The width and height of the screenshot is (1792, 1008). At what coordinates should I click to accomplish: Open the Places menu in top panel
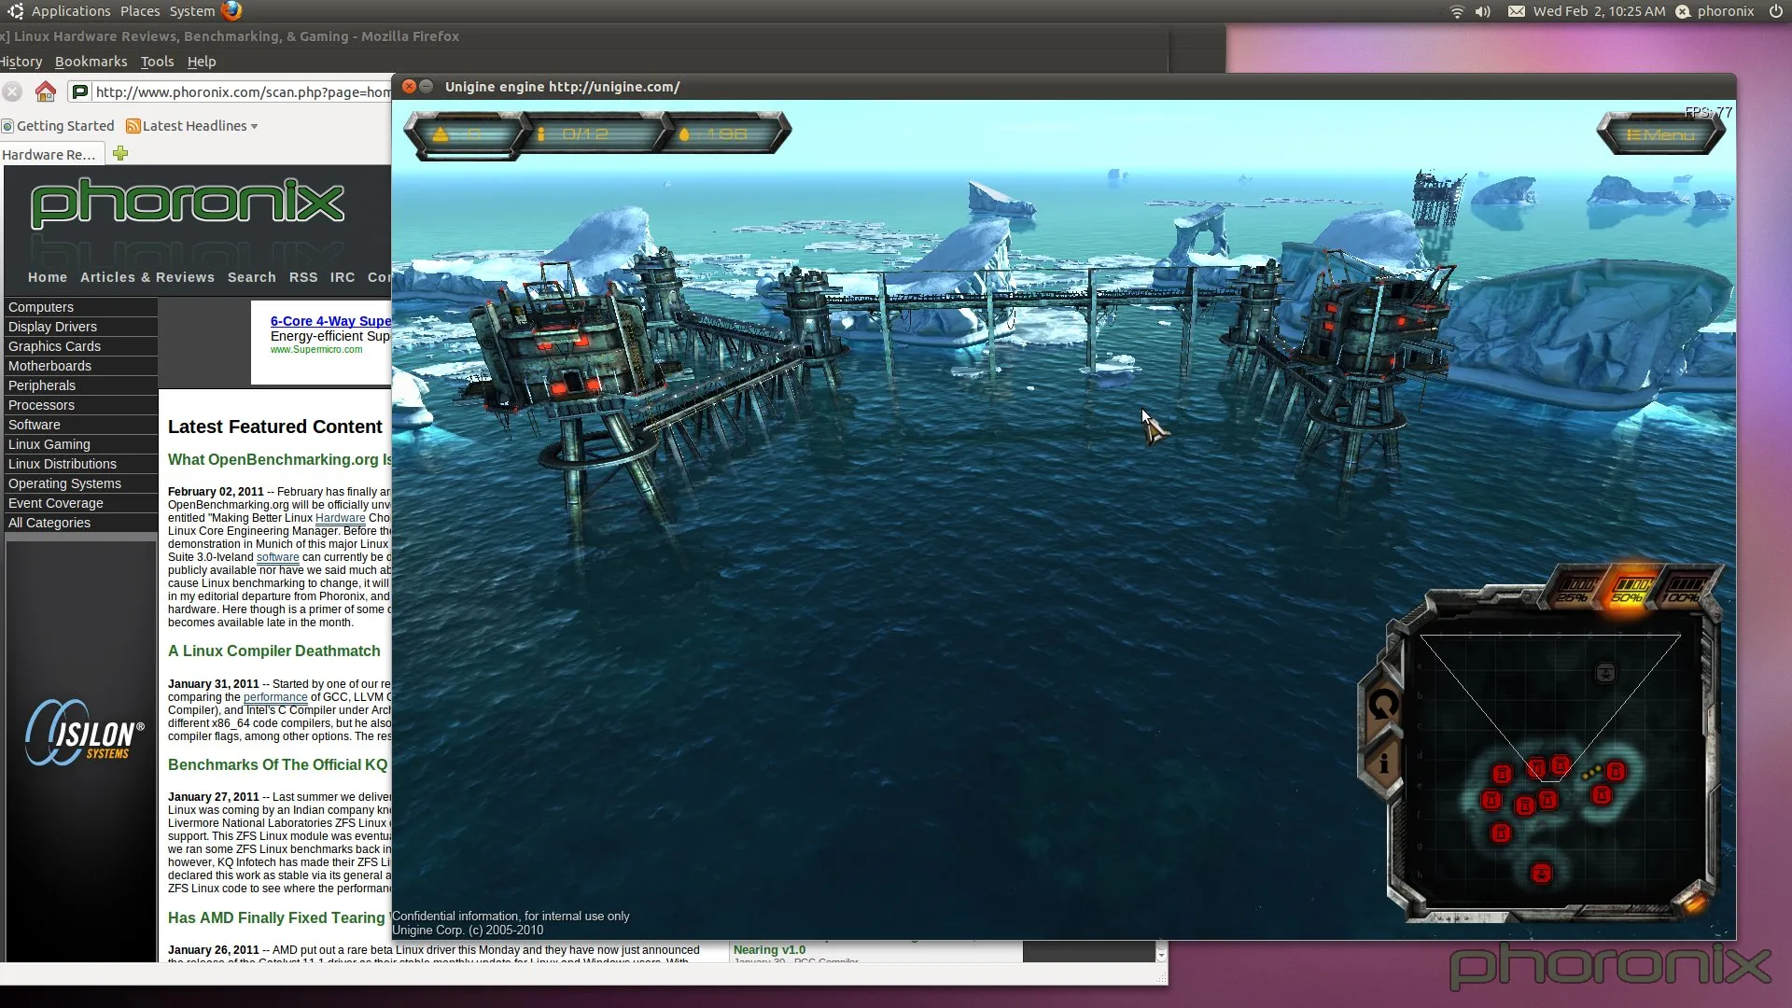[140, 11]
